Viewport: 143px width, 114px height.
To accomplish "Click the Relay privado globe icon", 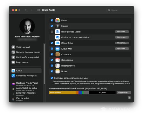I will [x=58, y=32].
